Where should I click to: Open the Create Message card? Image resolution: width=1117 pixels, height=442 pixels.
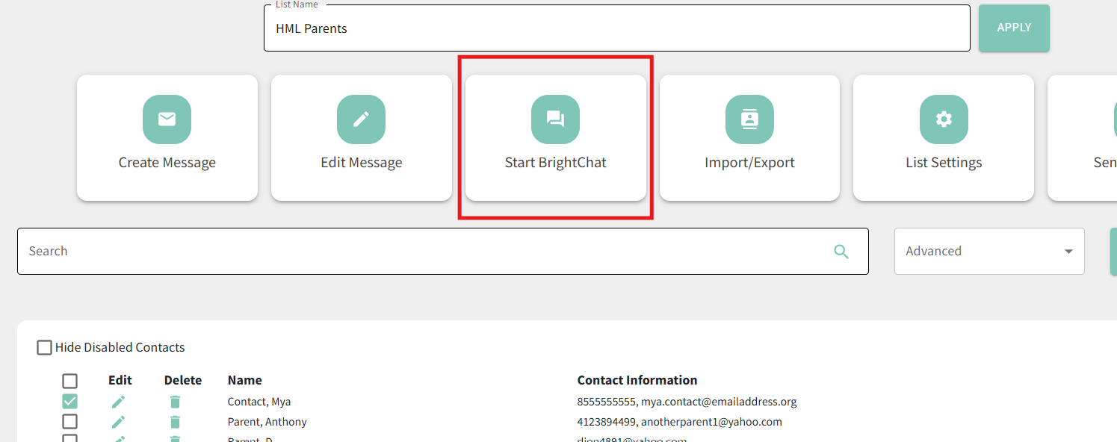[167, 137]
